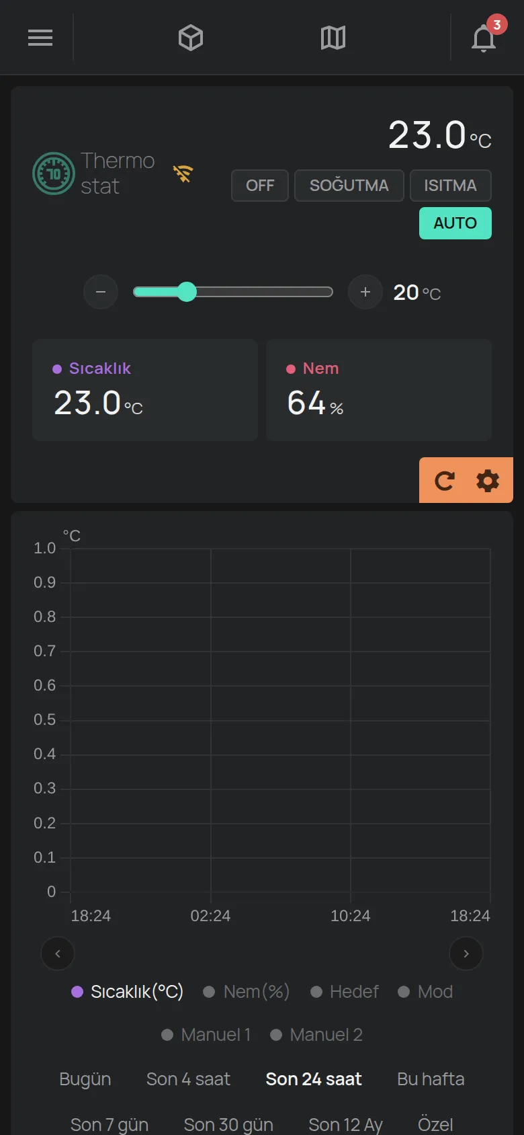This screenshot has width=524, height=1135.
Task: Click the Thermostat device name
Action: point(118,173)
